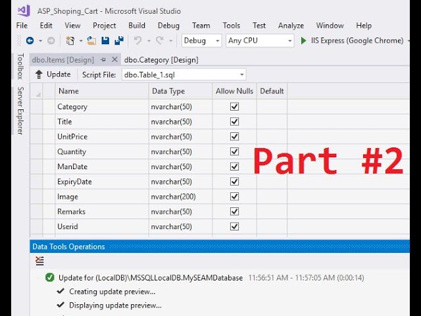Close the dbo.Items [Design] tab

114,59
